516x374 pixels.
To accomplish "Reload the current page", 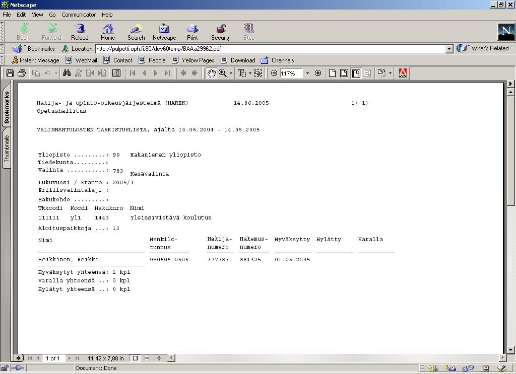I will tap(80, 32).
